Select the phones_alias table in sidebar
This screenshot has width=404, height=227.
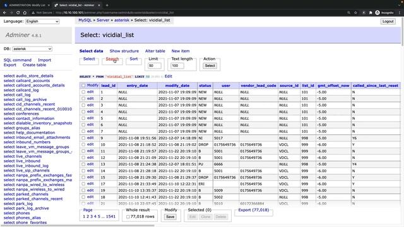pos(28,218)
